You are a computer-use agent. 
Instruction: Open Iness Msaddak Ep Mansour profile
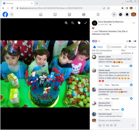111,22
